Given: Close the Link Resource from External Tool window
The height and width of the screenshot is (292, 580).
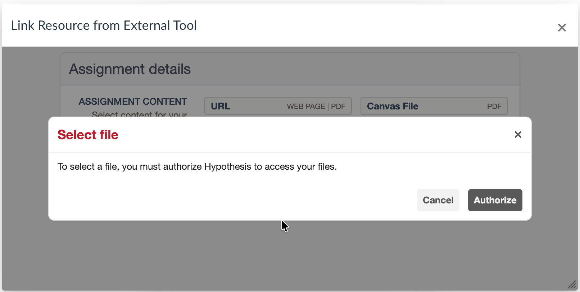Looking at the screenshot, I should (x=562, y=28).
